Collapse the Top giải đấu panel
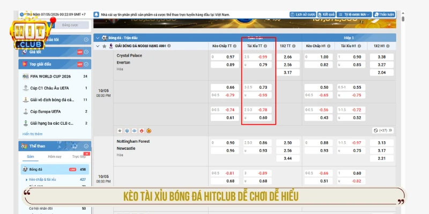This screenshot has width=429, height=214. pyautogui.click(x=86, y=64)
